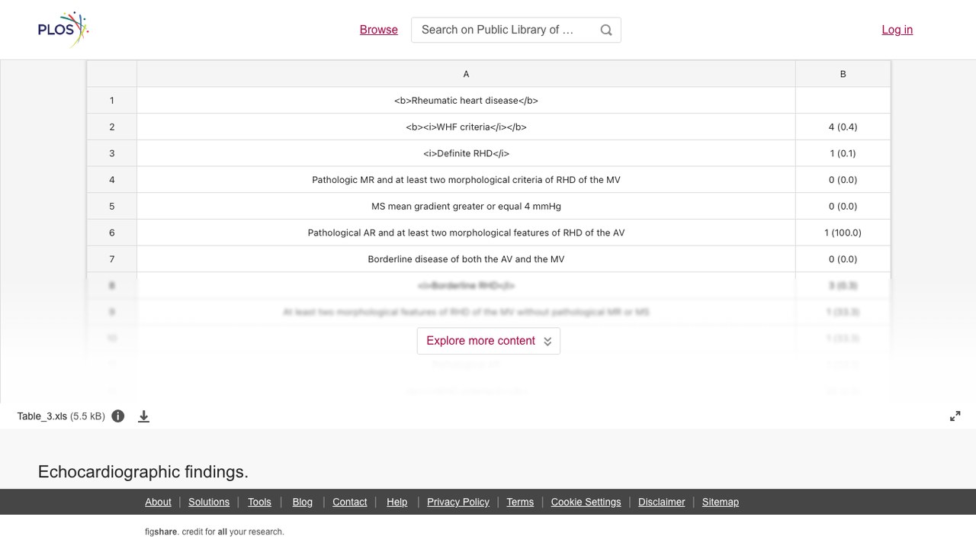Click the search magnifier icon
Image resolution: width=976 pixels, height=549 pixels.
[606, 30]
